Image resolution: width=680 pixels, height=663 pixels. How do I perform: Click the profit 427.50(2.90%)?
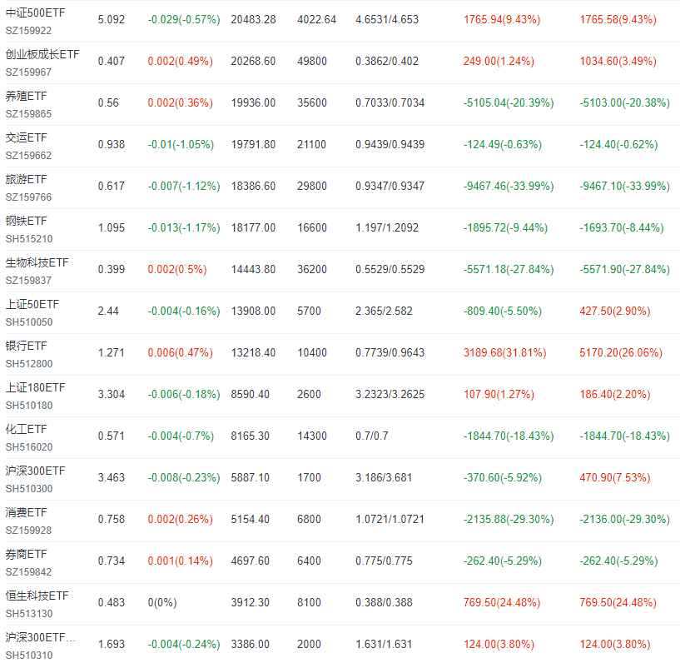615,312
